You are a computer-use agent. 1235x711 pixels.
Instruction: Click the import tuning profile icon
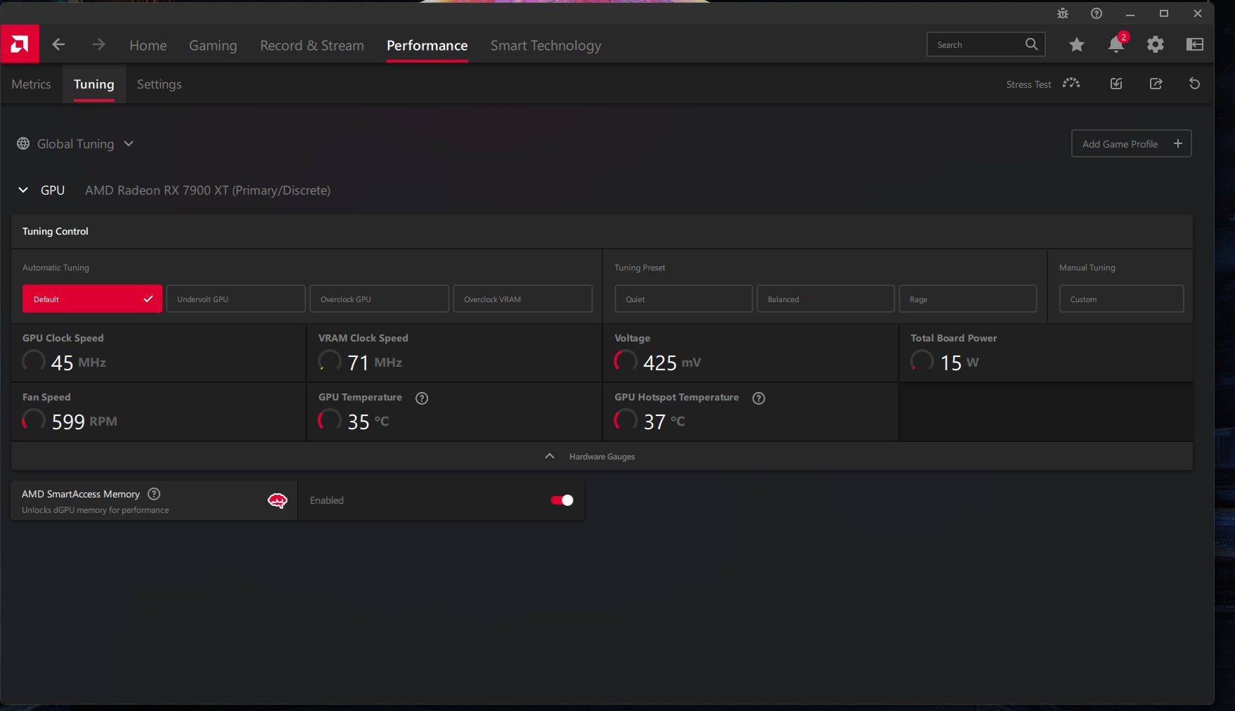coord(1116,84)
